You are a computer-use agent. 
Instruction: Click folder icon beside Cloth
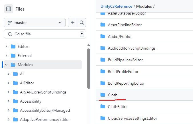click(x=103, y=95)
